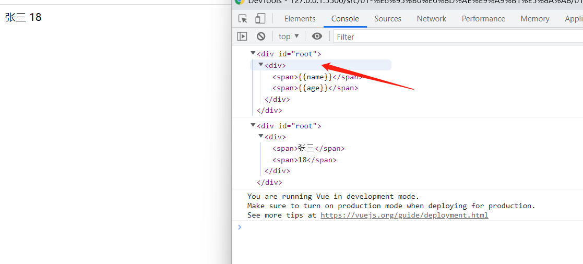This screenshot has width=583, height=264.
Task: Open the Network tab
Action: [x=431, y=19]
